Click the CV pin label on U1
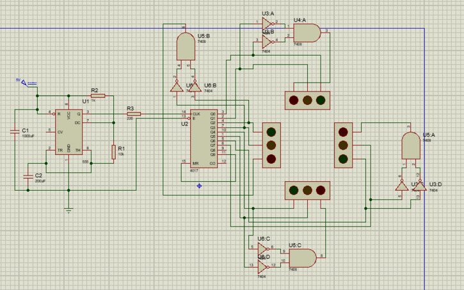This screenshot has height=290, width=464. [60, 132]
